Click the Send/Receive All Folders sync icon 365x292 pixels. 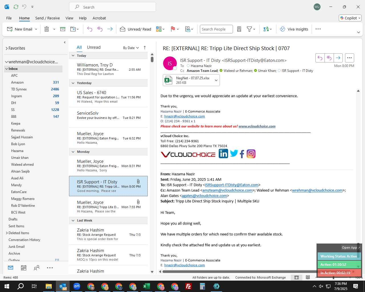pos(16,7)
